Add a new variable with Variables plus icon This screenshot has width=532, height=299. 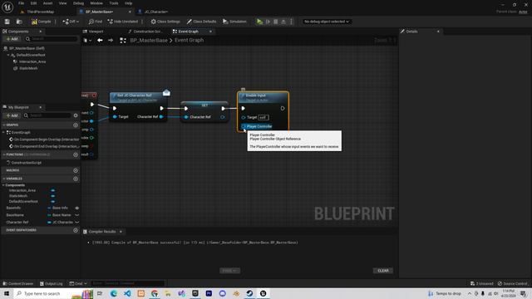click(76, 179)
